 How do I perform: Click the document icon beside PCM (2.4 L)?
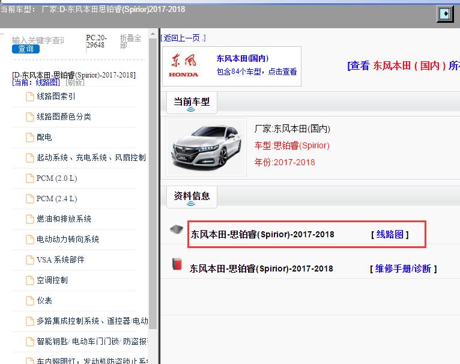coord(29,199)
